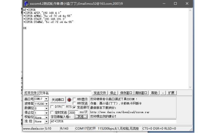Image resolution: width=218 pixels, height=133 pixels.
Task: Click the 扩展 button
Action: (171, 93)
